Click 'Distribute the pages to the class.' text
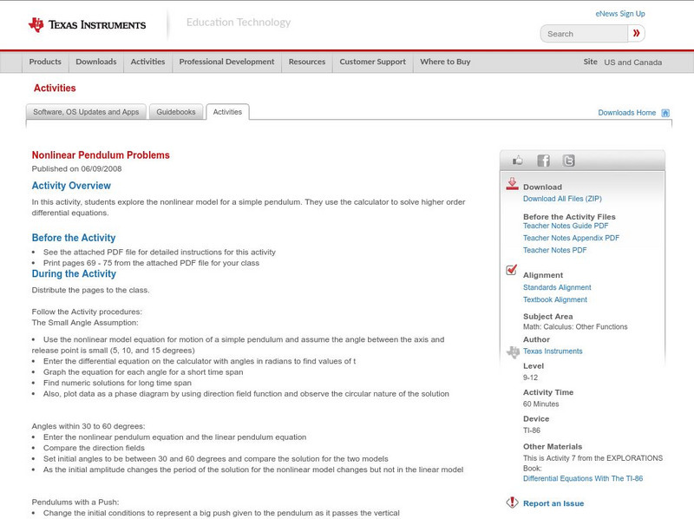The image size is (694, 519). pyautogui.click(x=91, y=290)
